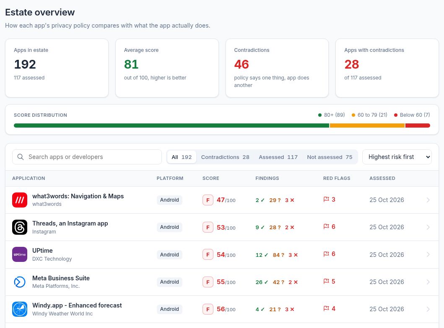This screenshot has width=444, height=328.
Task: Click the Contradictions summary card
Action: click(x=277, y=68)
